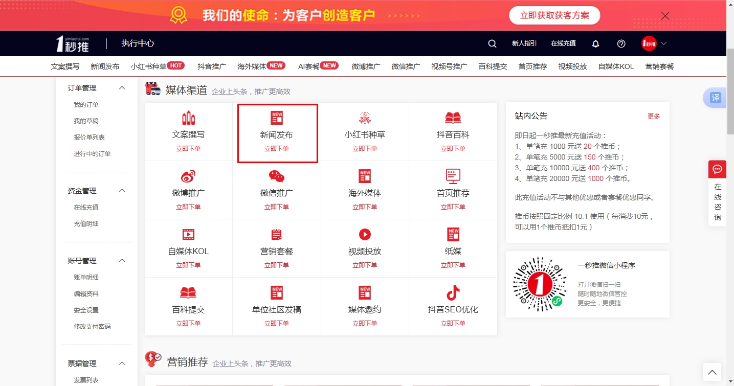Screen dimensions: 734x386
Task: Click the 新闻发布 newspaper icon
Action: click(277, 118)
